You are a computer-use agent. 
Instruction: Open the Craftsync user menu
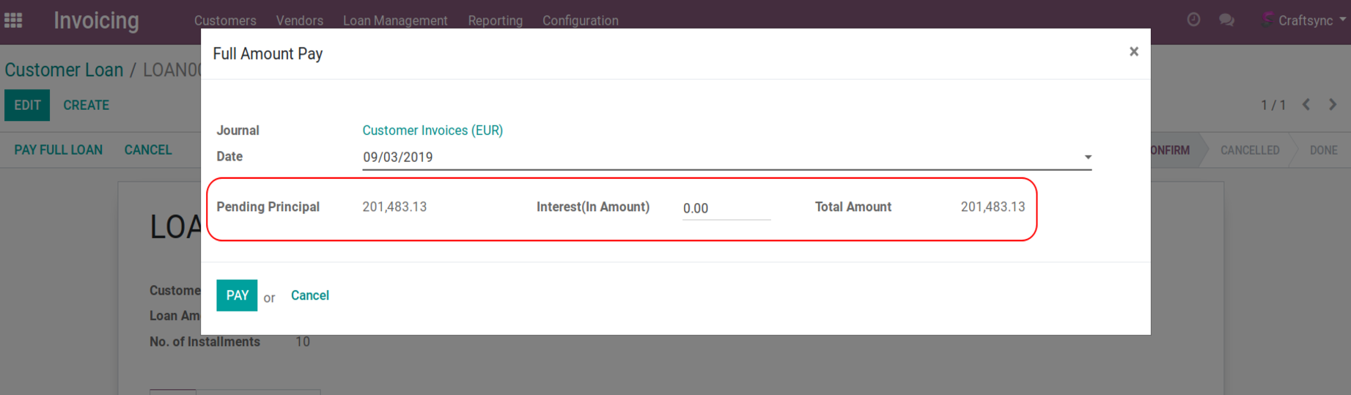click(1305, 21)
